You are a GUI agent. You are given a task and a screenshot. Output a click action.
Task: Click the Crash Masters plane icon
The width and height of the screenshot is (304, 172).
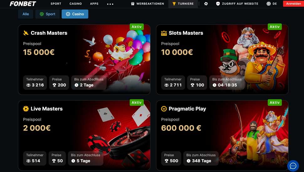point(26,33)
